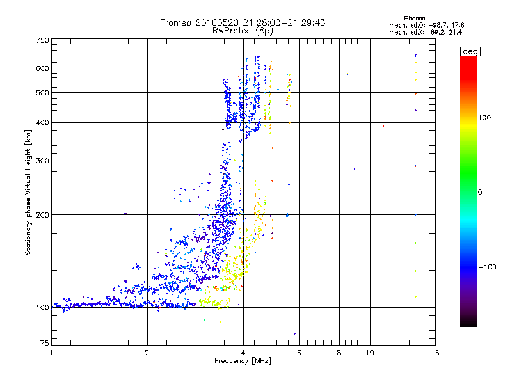
Task: Click the 'Stationary phase Virtual Height [km]' axis label
Action: coord(28,193)
